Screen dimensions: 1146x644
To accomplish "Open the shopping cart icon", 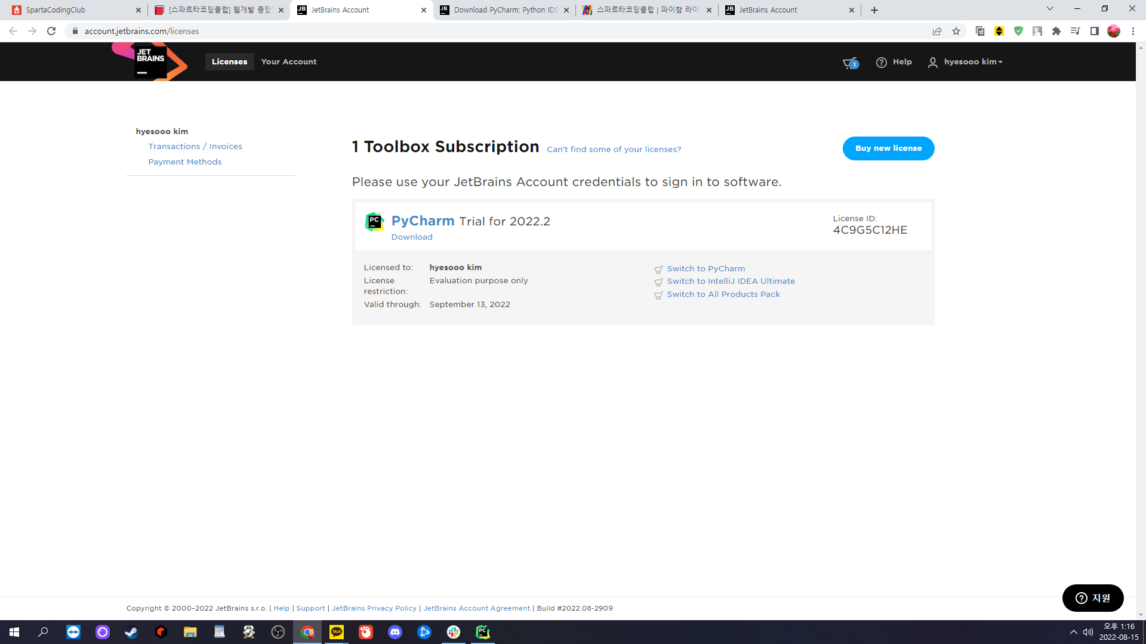I will (x=850, y=63).
